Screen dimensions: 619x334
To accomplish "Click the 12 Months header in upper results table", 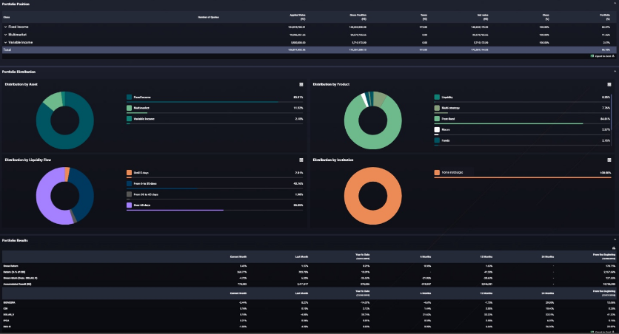I will [486, 257].
